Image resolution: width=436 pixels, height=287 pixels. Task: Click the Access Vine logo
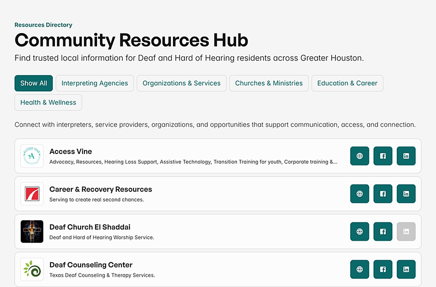tap(32, 156)
